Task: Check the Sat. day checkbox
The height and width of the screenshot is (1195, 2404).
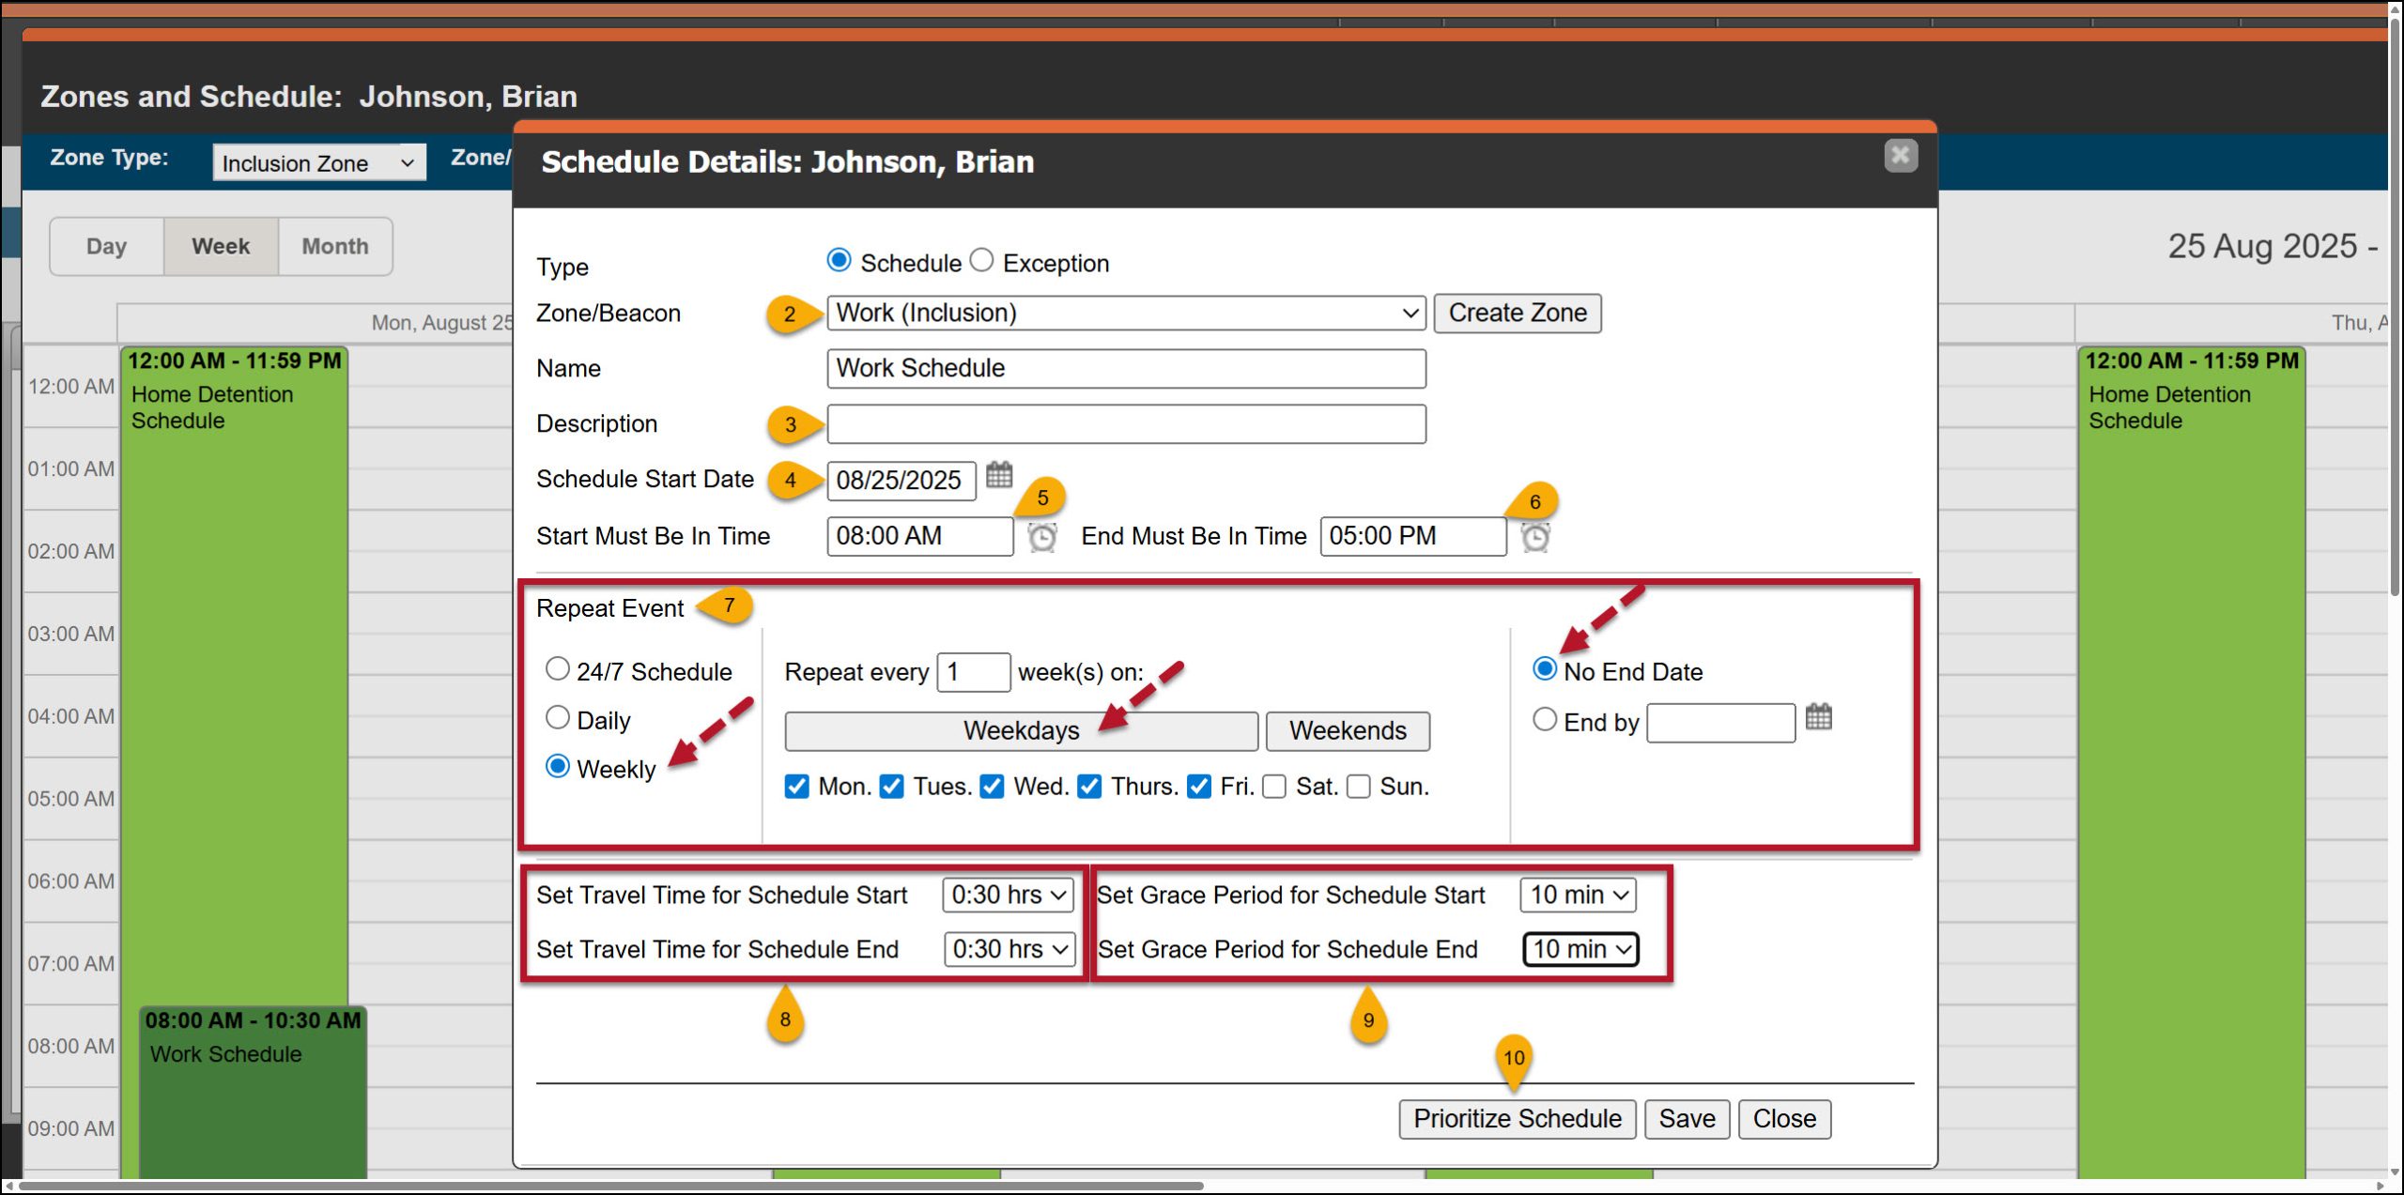Action: 1274,787
